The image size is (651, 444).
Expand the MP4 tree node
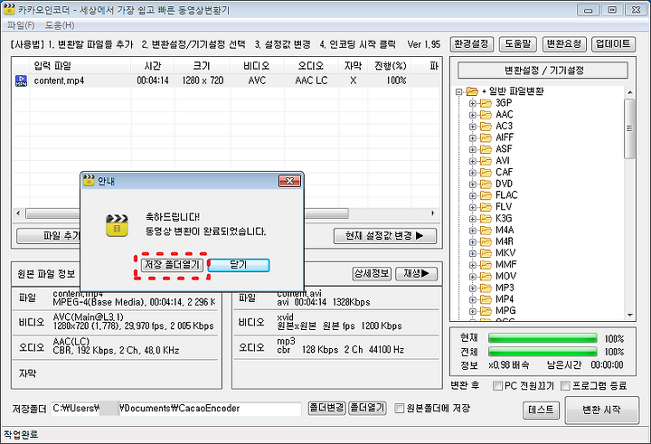(473, 300)
